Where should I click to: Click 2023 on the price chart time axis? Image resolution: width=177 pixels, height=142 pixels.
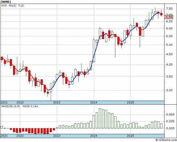point(57,102)
